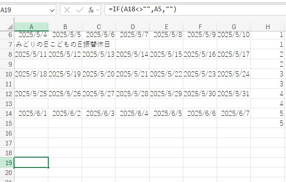
Task: Click cell containing 2025/5/18
Action: (x=31, y=74)
